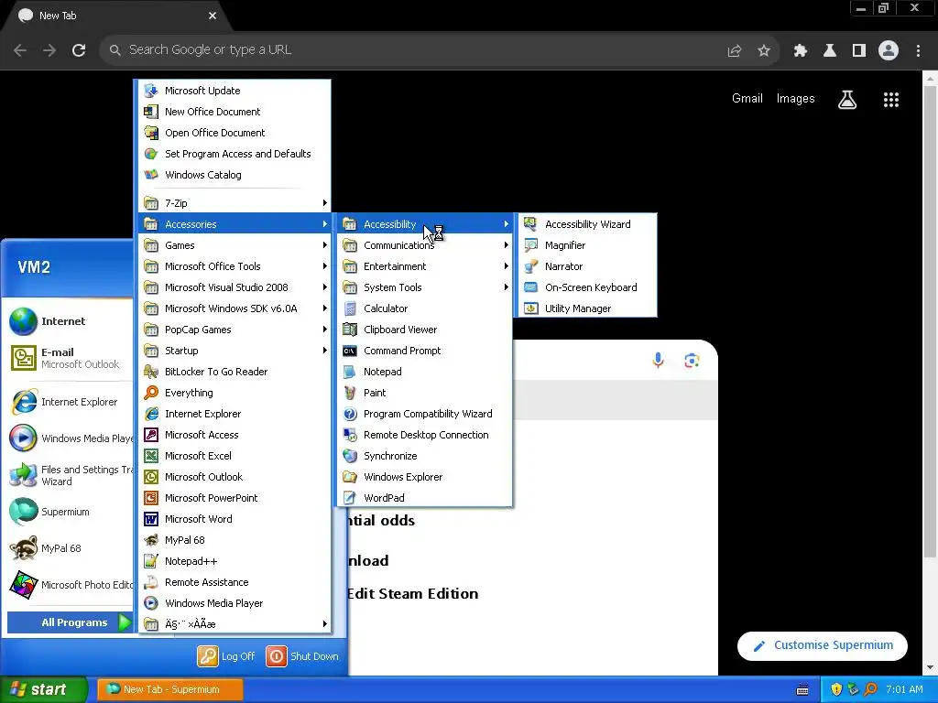This screenshot has height=703, width=938.
Task: Expand the Entertainment submenu
Action: tap(425, 266)
